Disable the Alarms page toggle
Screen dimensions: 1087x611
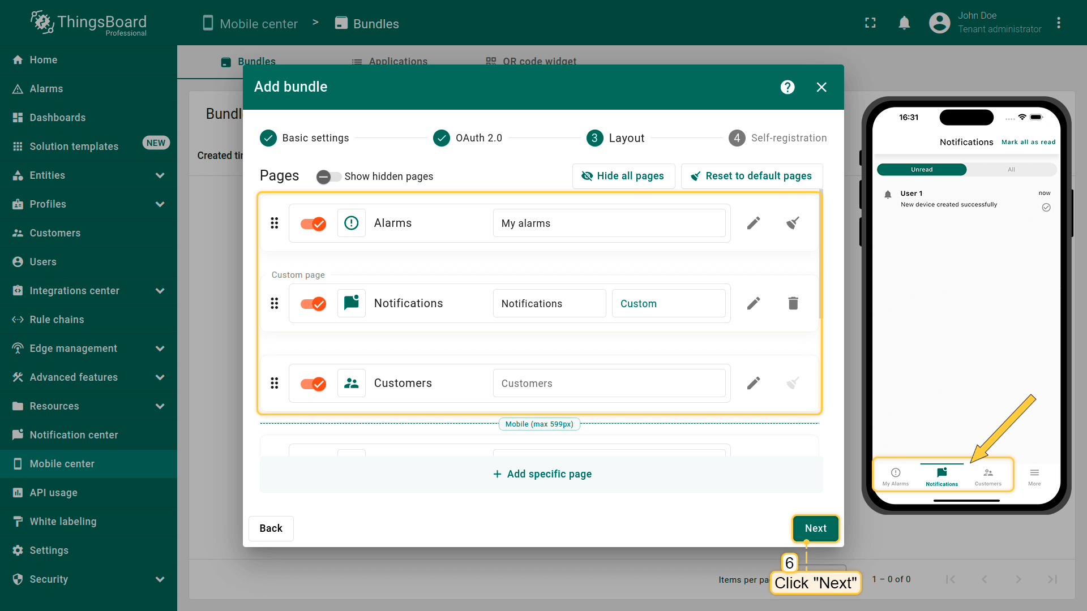(313, 223)
